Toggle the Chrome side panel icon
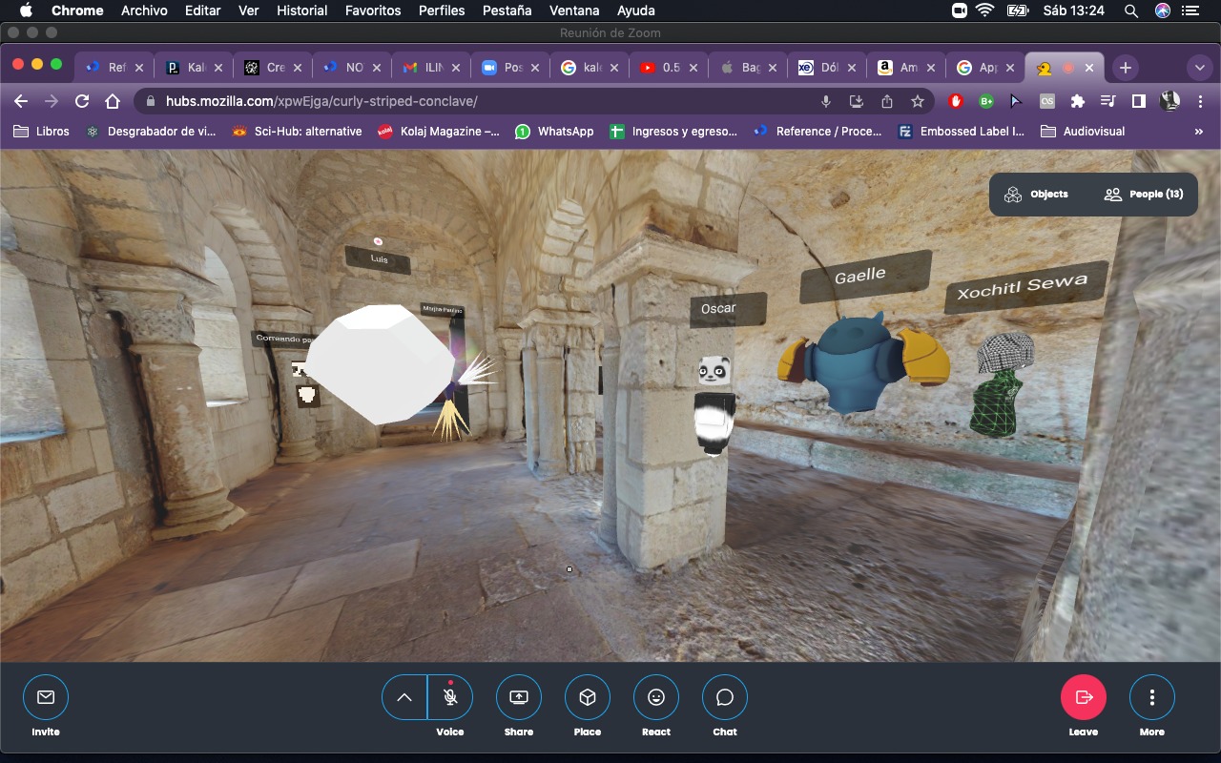Image resolution: width=1221 pixels, height=763 pixels. click(x=1138, y=101)
